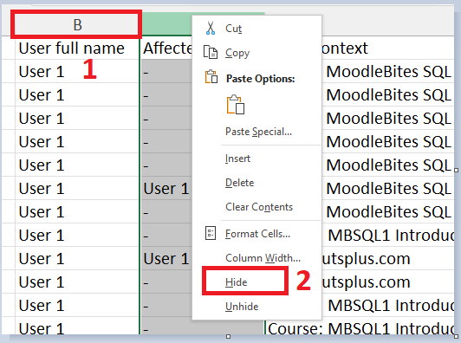Select Insert in context menu
The image size is (461, 343).
coord(237,159)
